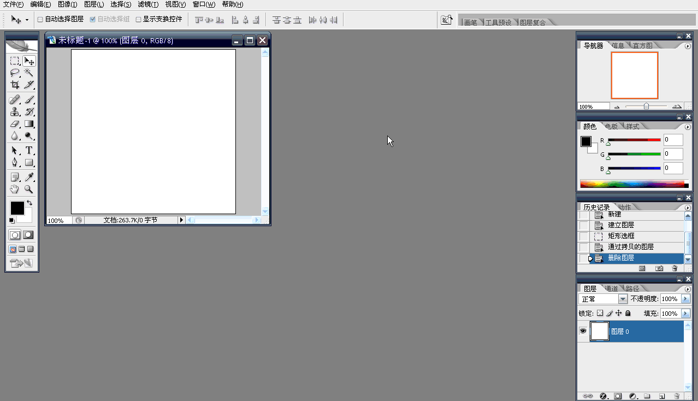698x401 pixels.
Task: Select the Rectangular Marquee tool
Action: click(x=15, y=61)
